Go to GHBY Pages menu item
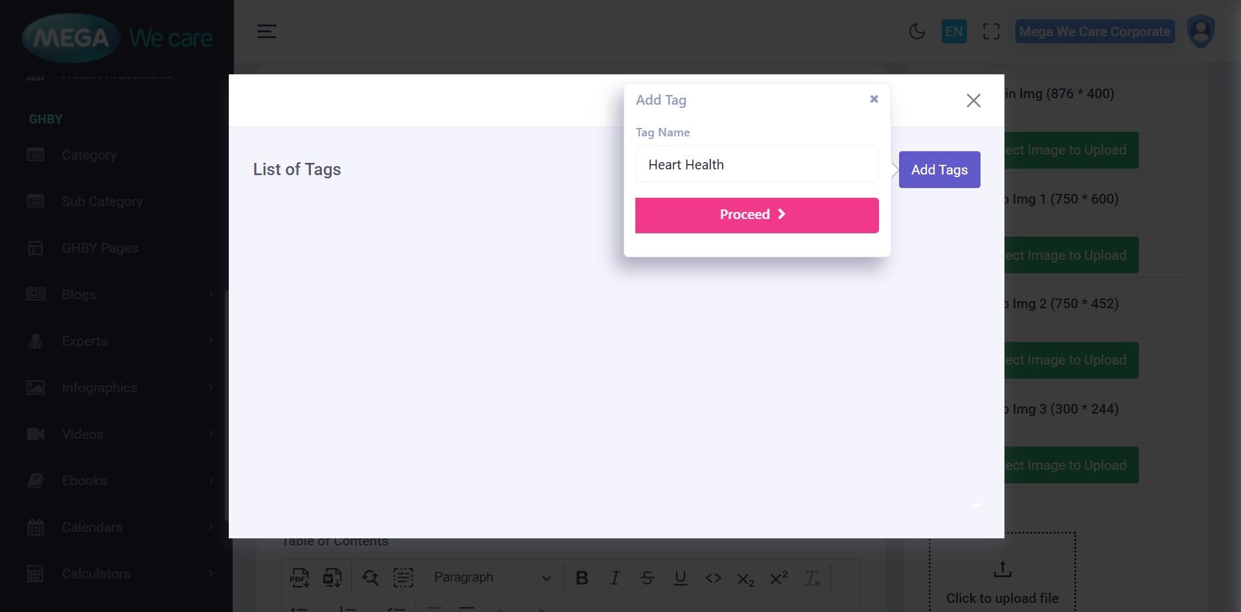Image resolution: width=1241 pixels, height=612 pixels. pyautogui.click(x=100, y=248)
